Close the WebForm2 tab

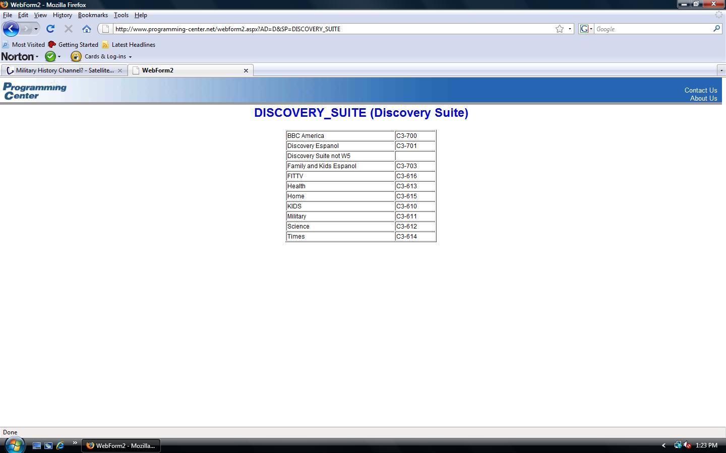click(x=246, y=70)
